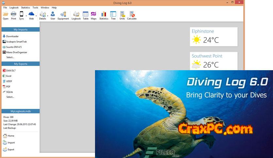
Task: Expand the Sync dropdown arrow
Action: [26, 15]
